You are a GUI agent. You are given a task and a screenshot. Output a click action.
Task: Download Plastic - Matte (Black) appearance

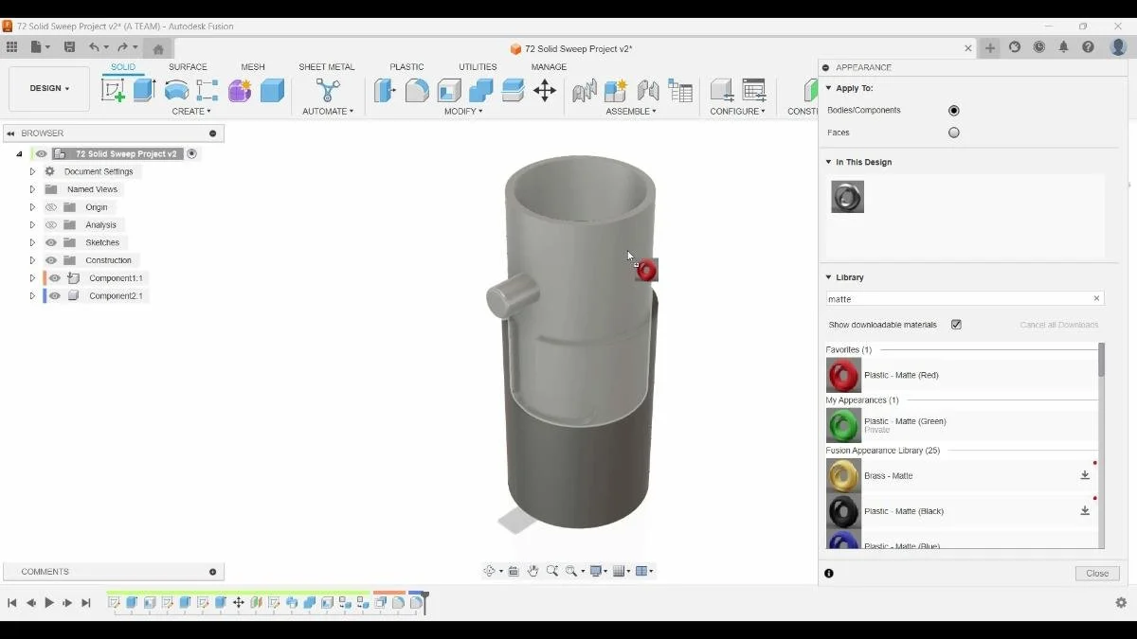[x=1085, y=511]
